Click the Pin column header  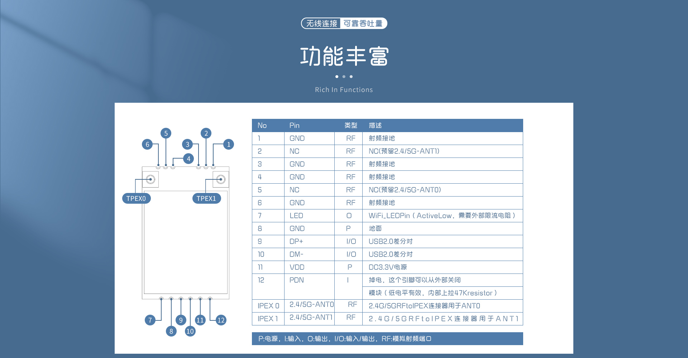(294, 126)
